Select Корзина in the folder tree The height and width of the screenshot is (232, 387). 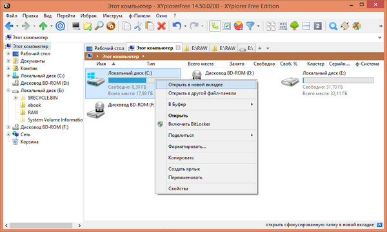pyautogui.click(x=30, y=142)
